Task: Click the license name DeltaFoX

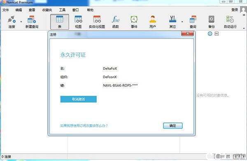Action: click(110, 68)
